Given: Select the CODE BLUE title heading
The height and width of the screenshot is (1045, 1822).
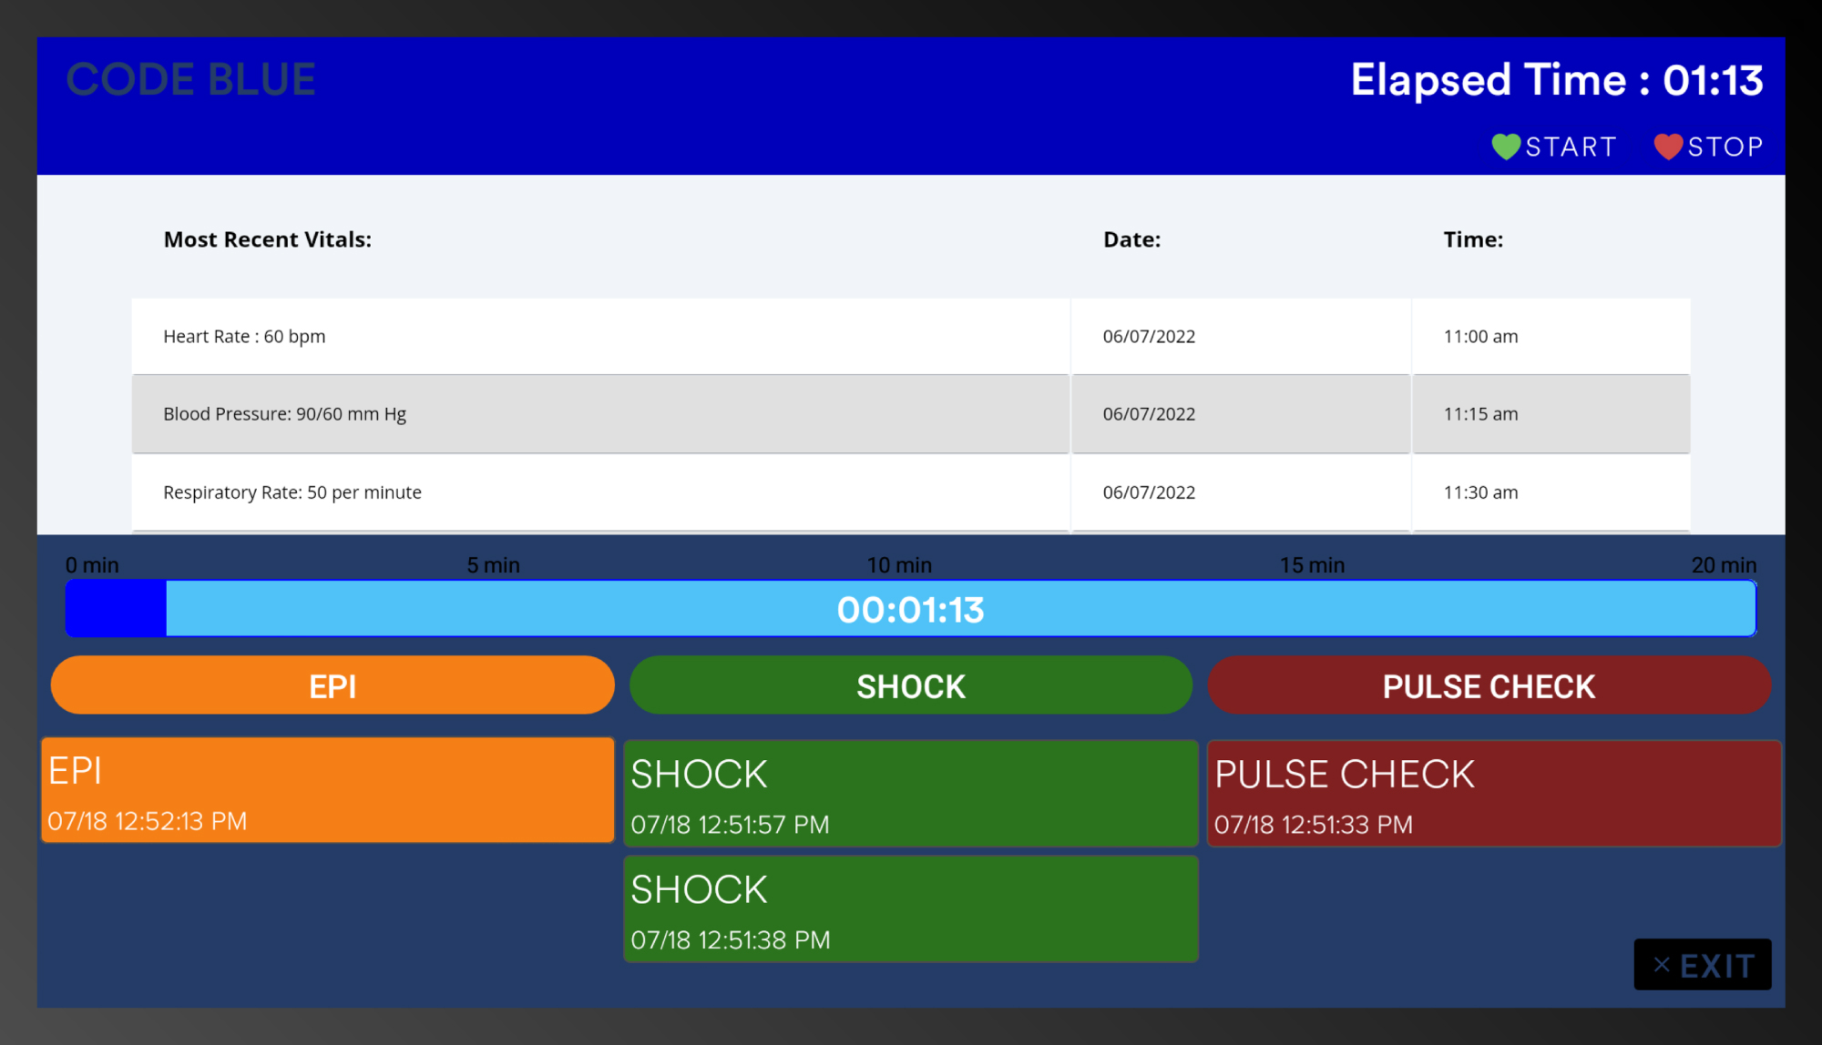Looking at the screenshot, I should tap(190, 79).
